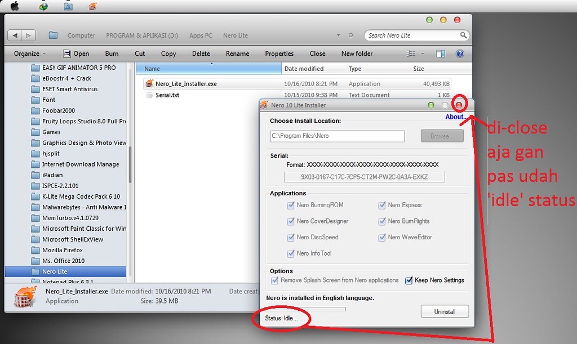The image size is (577, 344).
Task: Toggle Nero InfoTool checkbox
Action: point(291,253)
